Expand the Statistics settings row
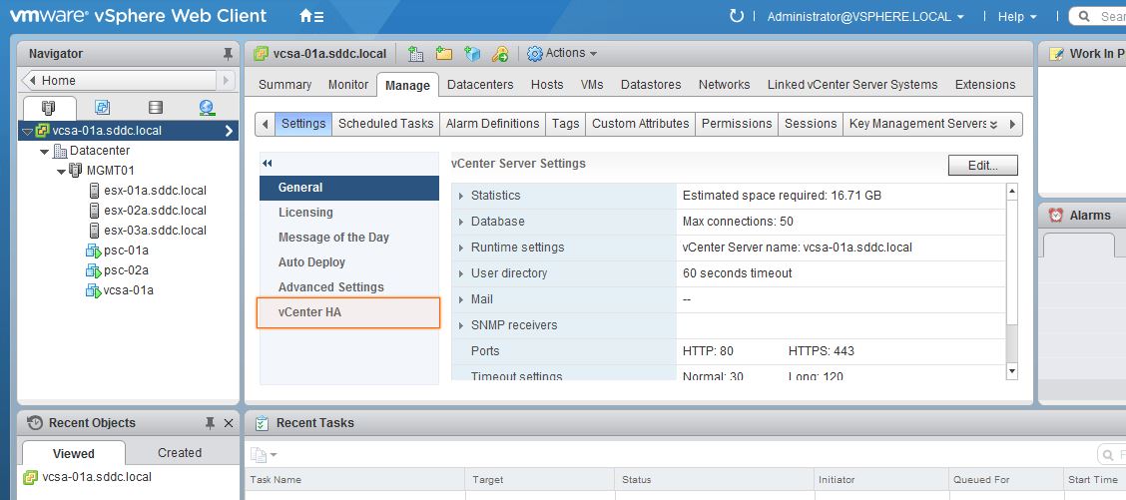This screenshot has height=500, width=1126. point(461,196)
